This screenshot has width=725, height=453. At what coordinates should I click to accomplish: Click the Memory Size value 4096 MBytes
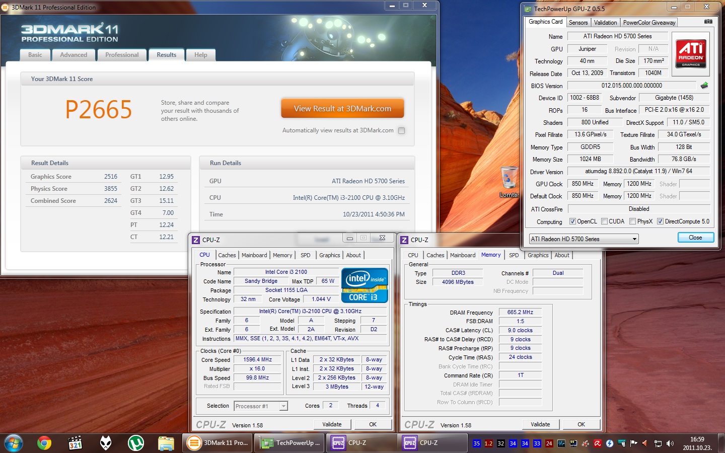(458, 282)
